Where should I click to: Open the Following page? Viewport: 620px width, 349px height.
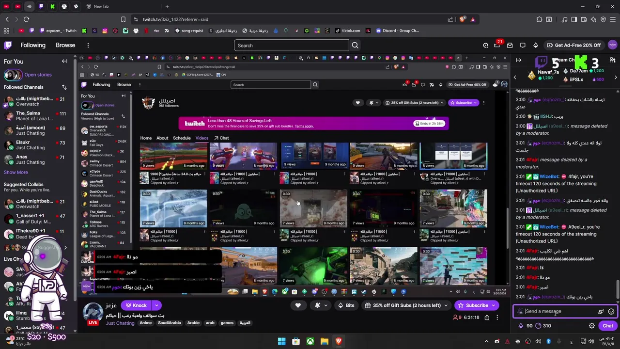[x=33, y=45]
